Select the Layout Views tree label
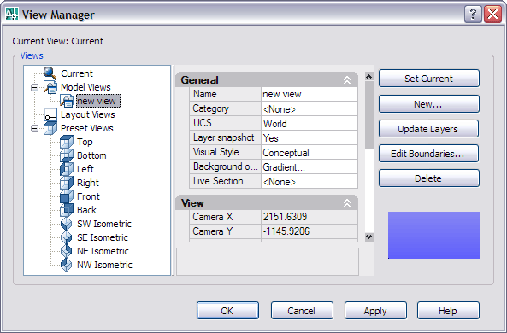Screen dimensions: 507x333 pos(88,114)
